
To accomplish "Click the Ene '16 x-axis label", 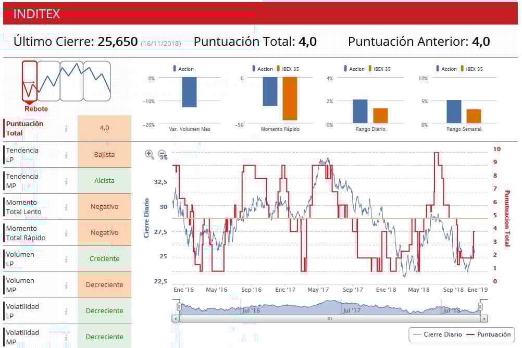I will pyautogui.click(x=183, y=290).
